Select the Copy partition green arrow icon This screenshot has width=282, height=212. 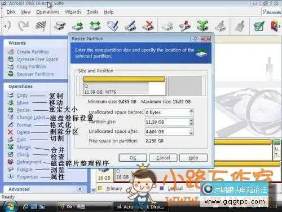point(77,26)
